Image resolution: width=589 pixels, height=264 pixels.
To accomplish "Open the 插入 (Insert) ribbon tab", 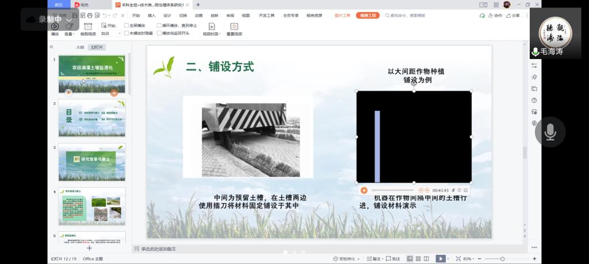I will 151,15.
